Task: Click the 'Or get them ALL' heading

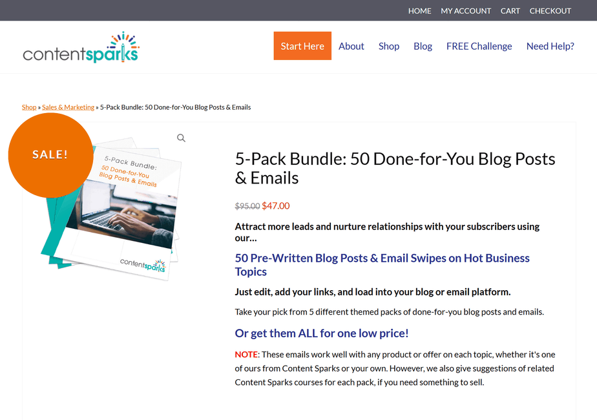Action: (x=322, y=333)
